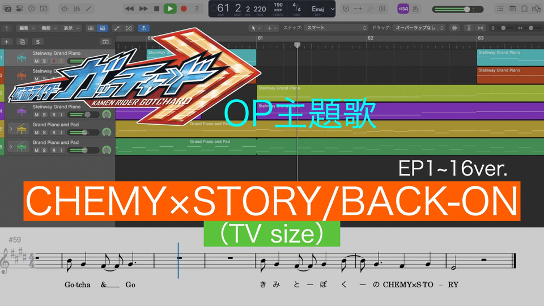
Task: Click the global Solo S button in track header
Action: point(37,42)
